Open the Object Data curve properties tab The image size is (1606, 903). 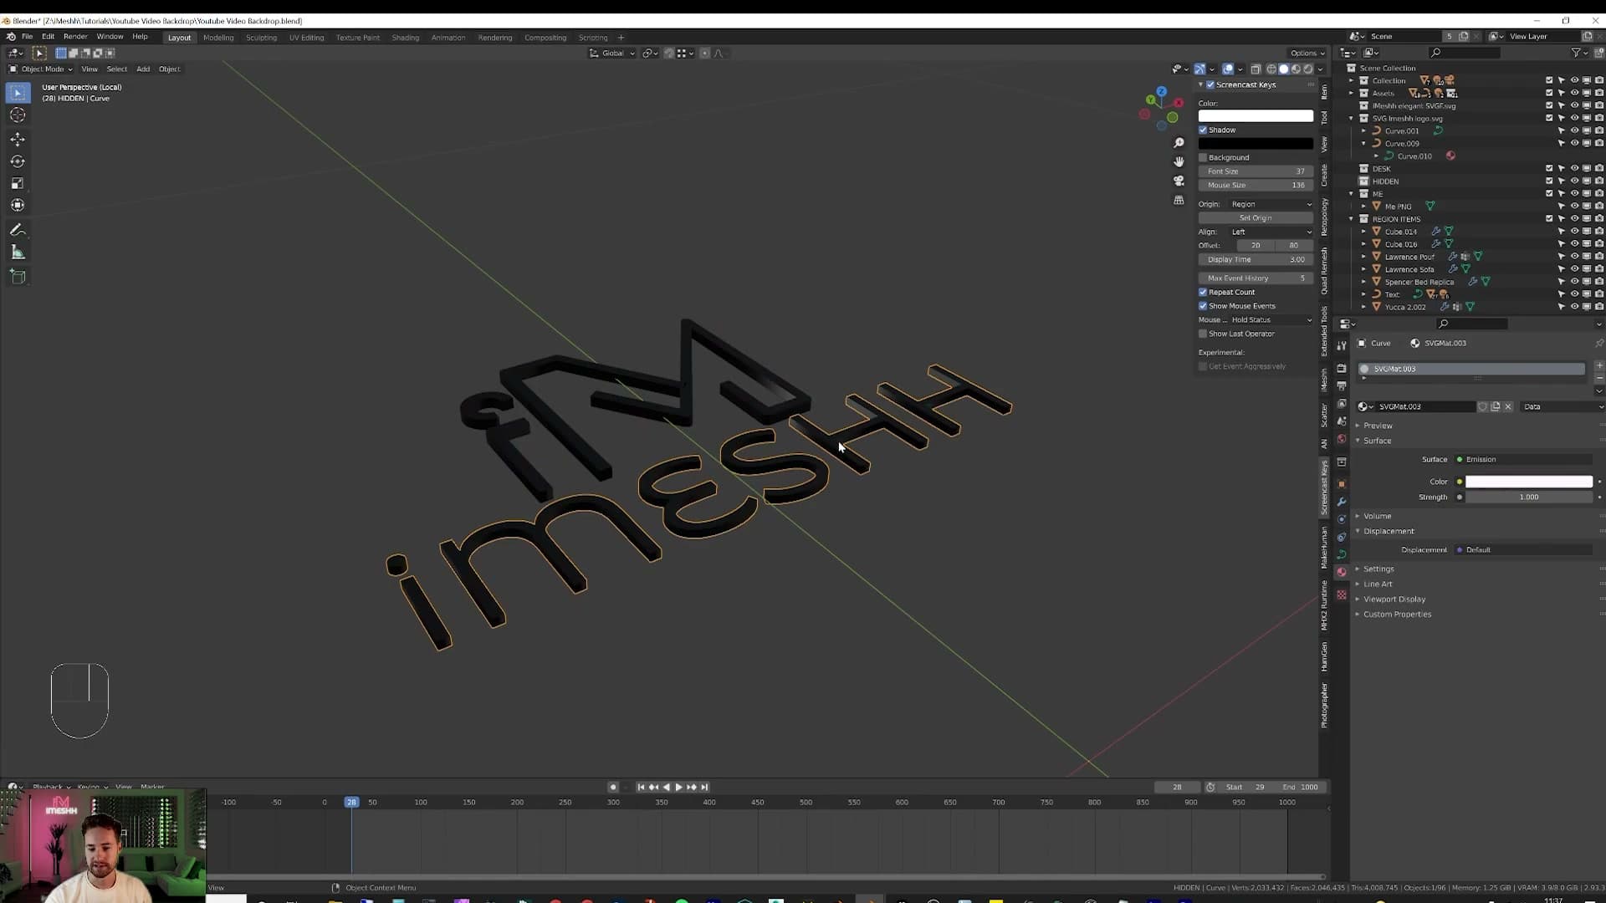pyautogui.click(x=1342, y=554)
